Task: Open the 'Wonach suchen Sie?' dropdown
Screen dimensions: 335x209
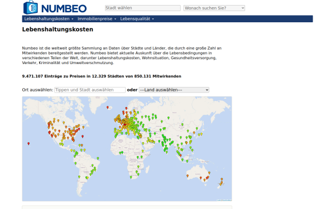Action: point(214,8)
